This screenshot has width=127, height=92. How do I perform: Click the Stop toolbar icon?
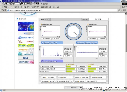(15, 7)
